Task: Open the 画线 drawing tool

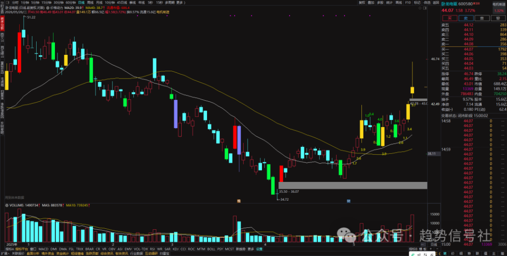Action: pos(399,2)
